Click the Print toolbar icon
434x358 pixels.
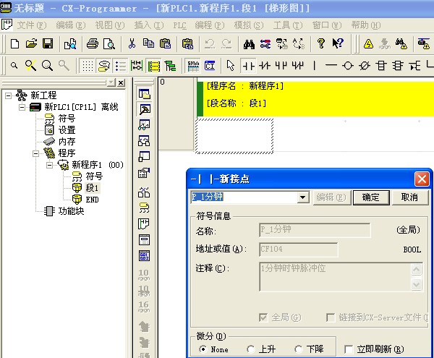pyautogui.click(x=93, y=43)
